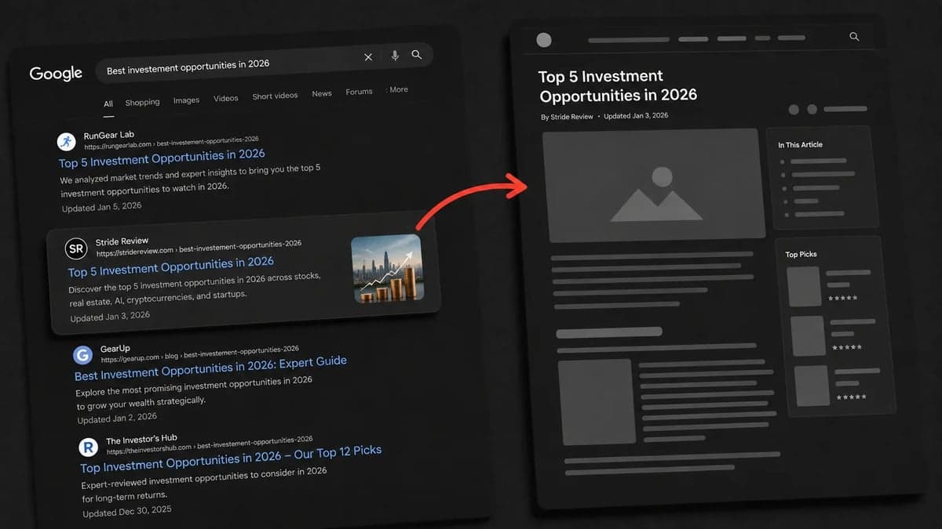
Task: Click the article hero image placeholder
Action: 653,185
